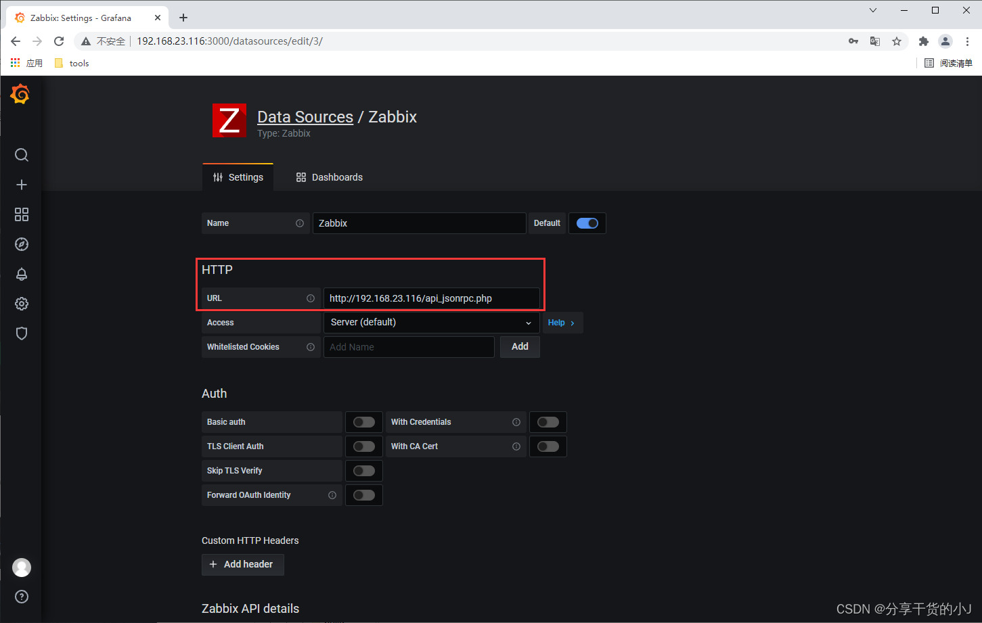Open Explore compass icon in sidebar
The height and width of the screenshot is (623, 982).
22,244
